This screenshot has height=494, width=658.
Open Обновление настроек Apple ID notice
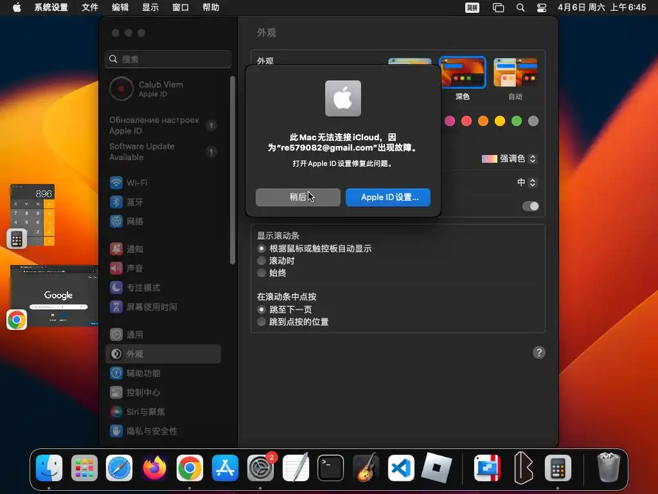[x=163, y=125]
